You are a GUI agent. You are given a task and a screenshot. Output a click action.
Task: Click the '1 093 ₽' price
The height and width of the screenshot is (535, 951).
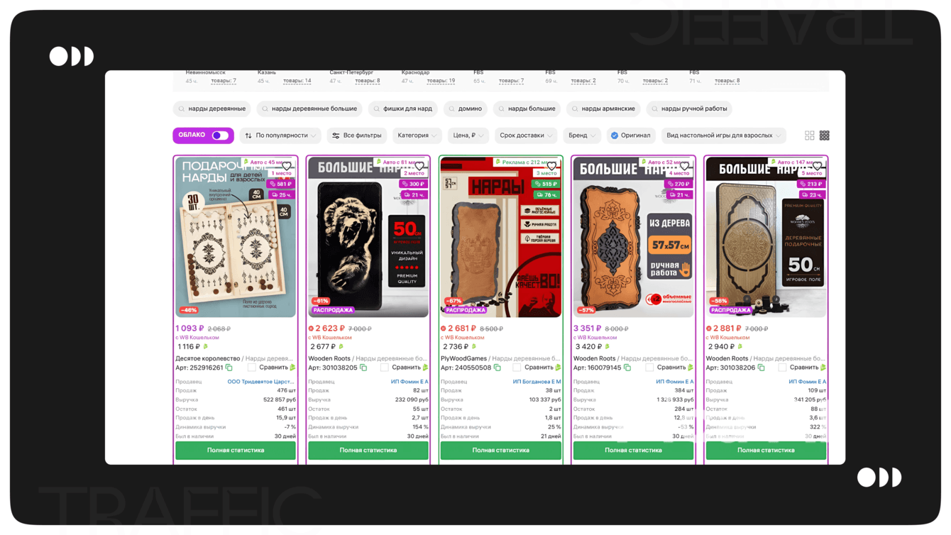pyautogui.click(x=189, y=329)
